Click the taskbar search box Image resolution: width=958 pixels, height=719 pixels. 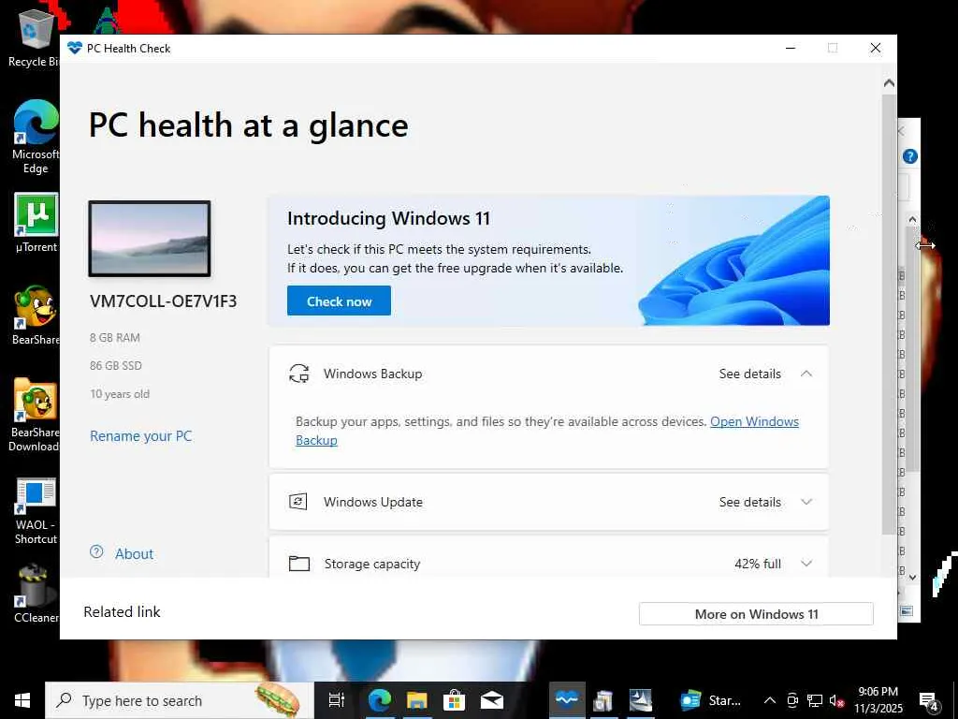(180, 700)
